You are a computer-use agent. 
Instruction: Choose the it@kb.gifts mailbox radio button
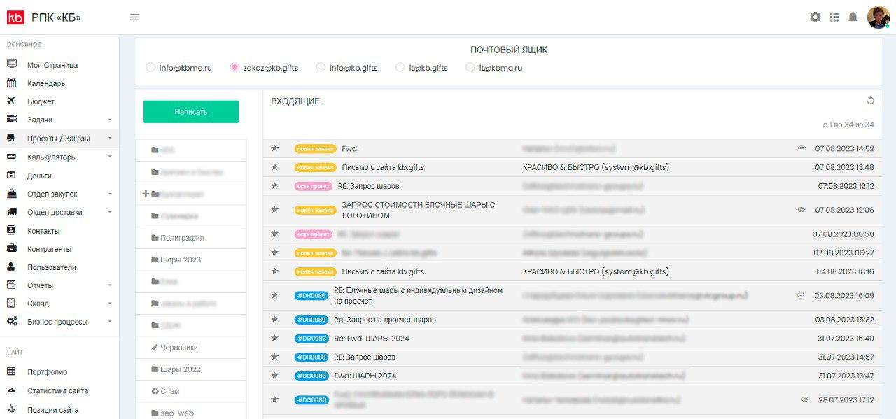pyautogui.click(x=400, y=68)
